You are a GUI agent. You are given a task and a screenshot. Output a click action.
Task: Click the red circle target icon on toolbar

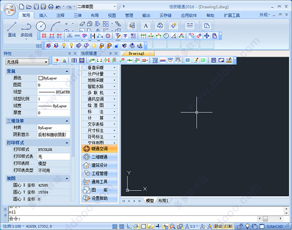[x=108, y=36]
